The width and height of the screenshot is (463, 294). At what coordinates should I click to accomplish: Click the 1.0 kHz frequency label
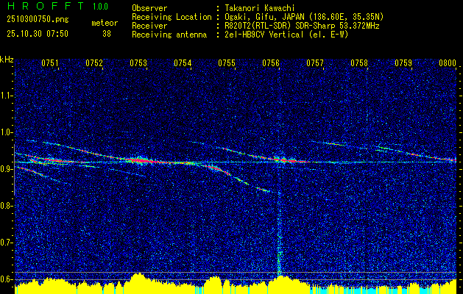pos(6,132)
